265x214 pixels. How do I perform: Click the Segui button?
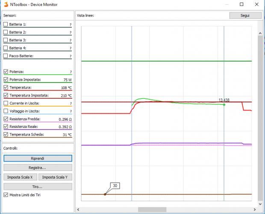coord(245,15)
